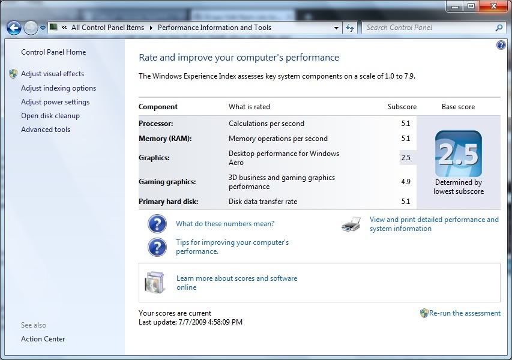Image resolution: width=512 pixels, height=360 pixels.
Task: Open the recent pages dropdown arrow
Action: (43, 28)
